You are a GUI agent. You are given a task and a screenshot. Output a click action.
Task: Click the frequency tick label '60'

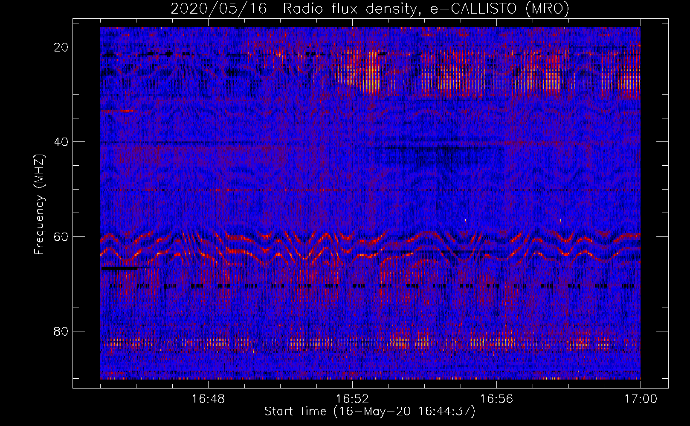point(61,236)
